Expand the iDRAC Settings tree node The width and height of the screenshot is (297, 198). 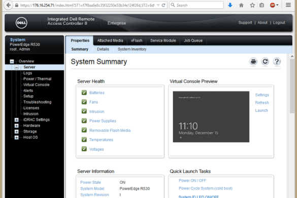pyautogui.click(x=16, y=120)
